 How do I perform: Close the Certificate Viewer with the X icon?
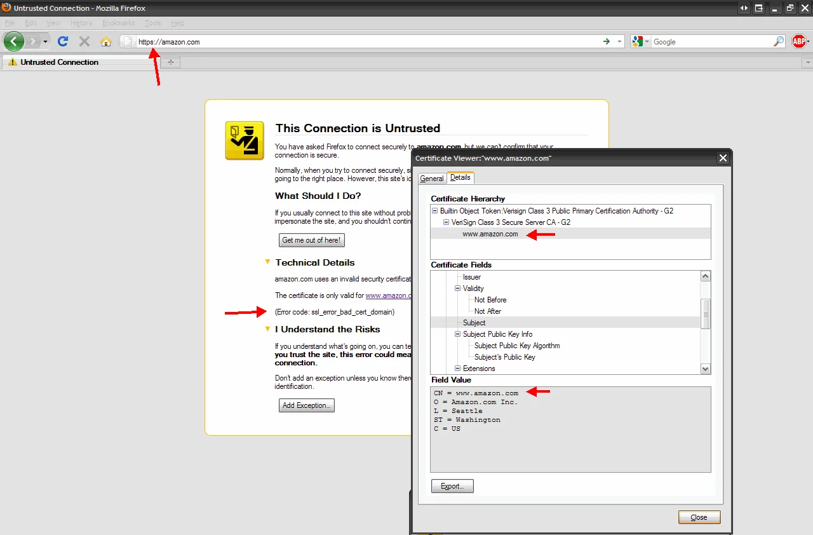tap(722, 158)
